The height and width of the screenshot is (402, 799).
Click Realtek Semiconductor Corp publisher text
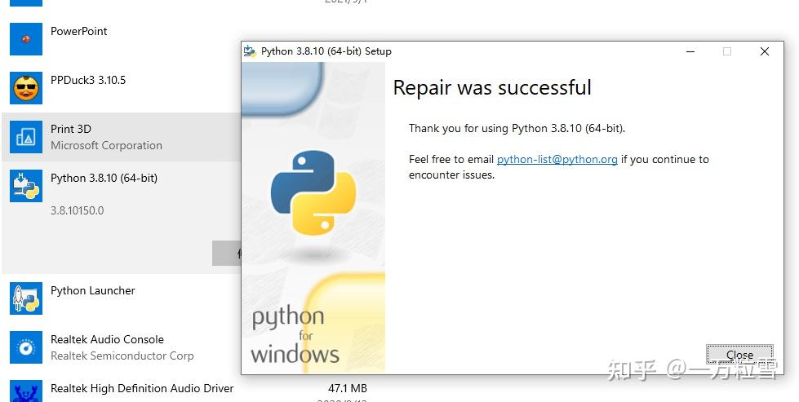[122, 356]
